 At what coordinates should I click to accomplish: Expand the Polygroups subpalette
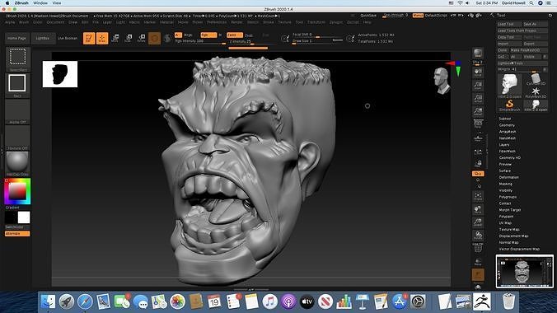pos(508,197)
